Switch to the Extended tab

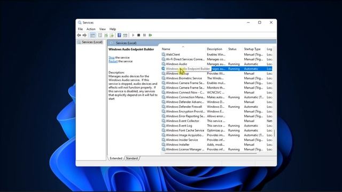[116, 158]
